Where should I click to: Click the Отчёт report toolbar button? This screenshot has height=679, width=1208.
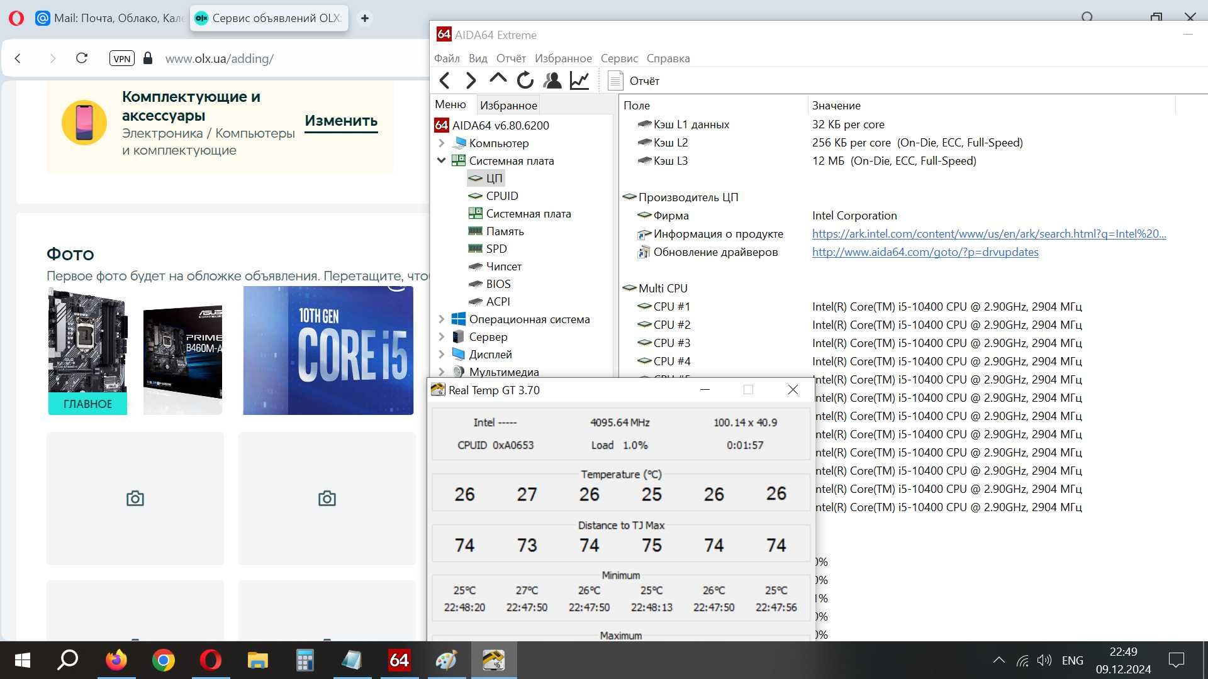[634, 80]
